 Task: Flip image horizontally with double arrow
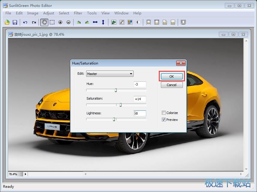click(x=95, y=22)
